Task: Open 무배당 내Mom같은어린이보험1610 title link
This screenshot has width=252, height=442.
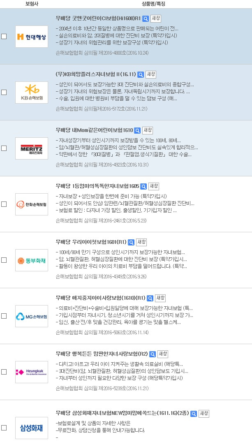Action: [94, 130]
